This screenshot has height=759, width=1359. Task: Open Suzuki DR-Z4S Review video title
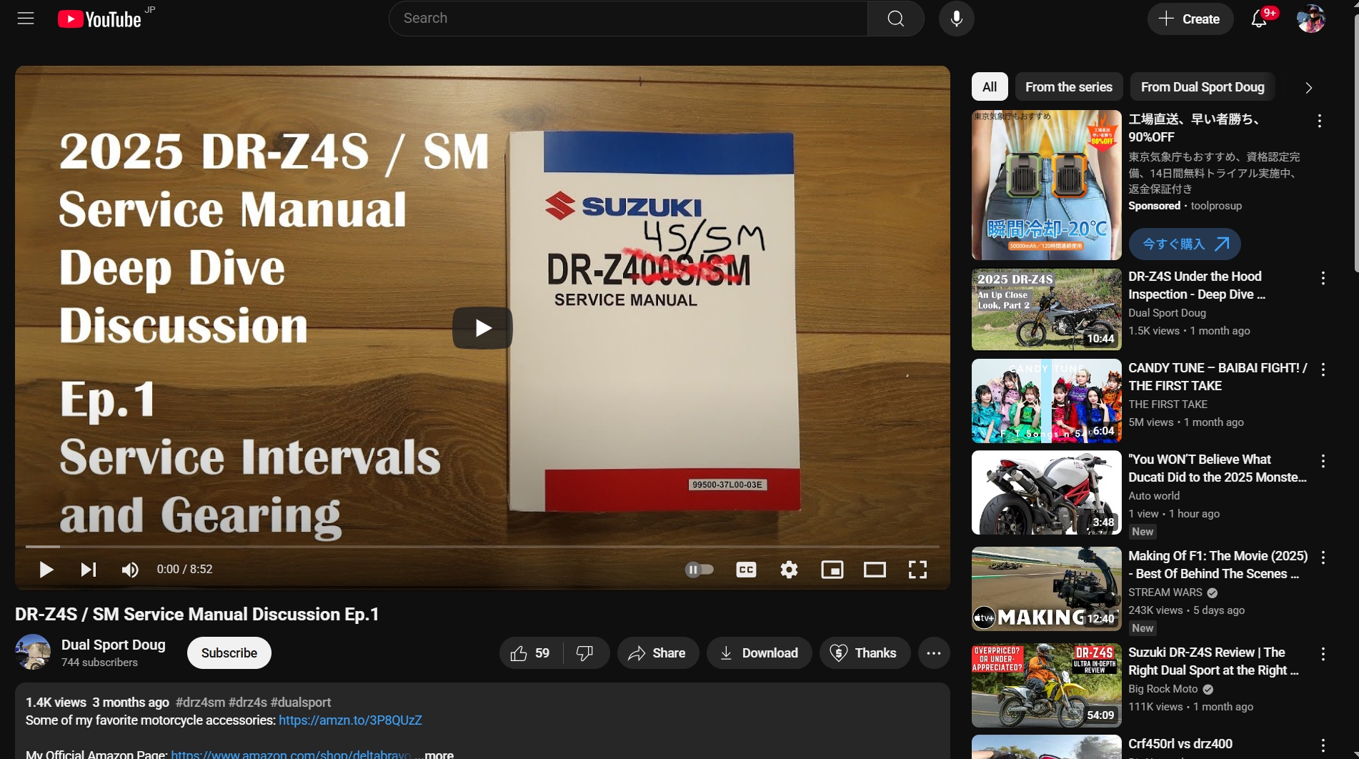(1214, 661)
